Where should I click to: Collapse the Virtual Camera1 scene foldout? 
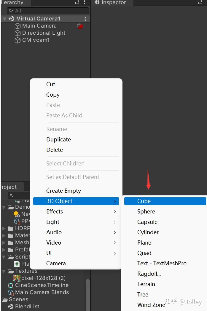click(x=4, y=19)
